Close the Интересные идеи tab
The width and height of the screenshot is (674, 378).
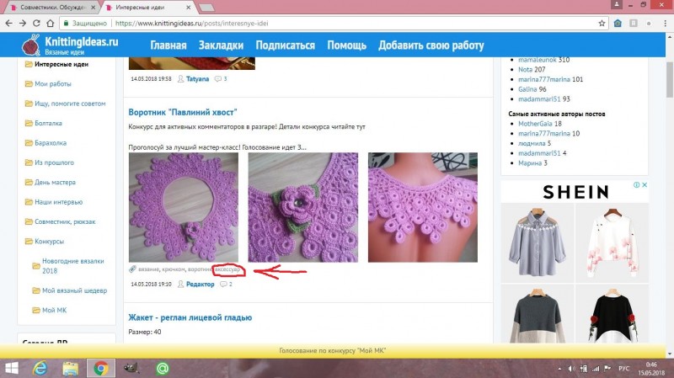(x=188, y=8)
